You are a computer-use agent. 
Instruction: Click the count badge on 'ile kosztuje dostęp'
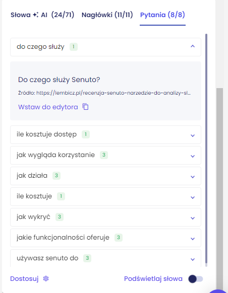pyautogui.click(x=86, y=134)
